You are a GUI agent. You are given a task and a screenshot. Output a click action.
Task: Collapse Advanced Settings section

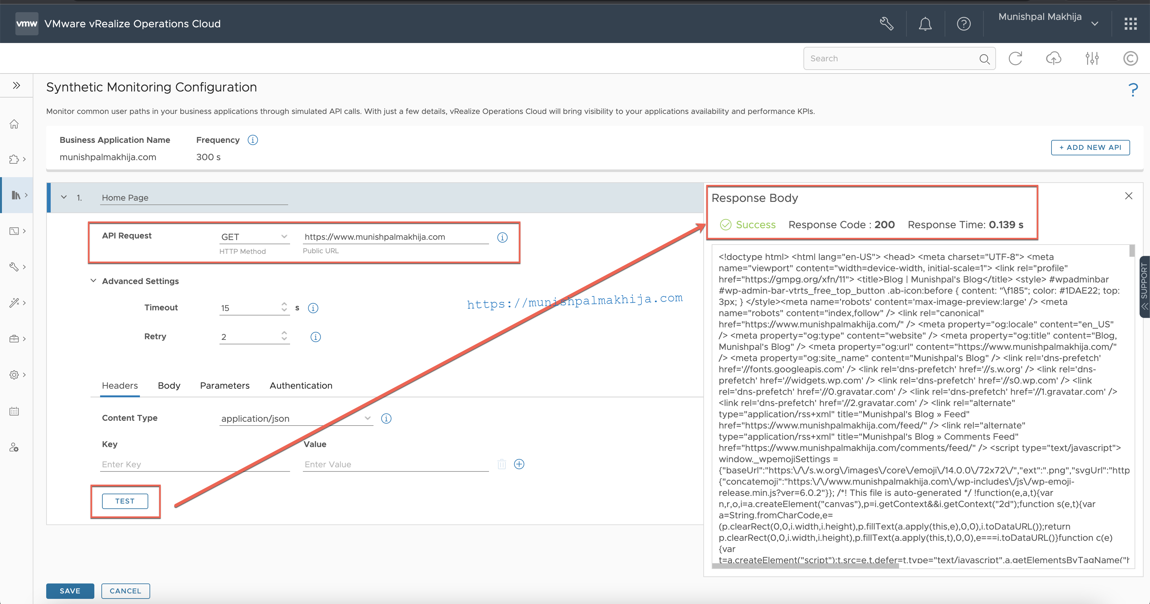[93, 281]
